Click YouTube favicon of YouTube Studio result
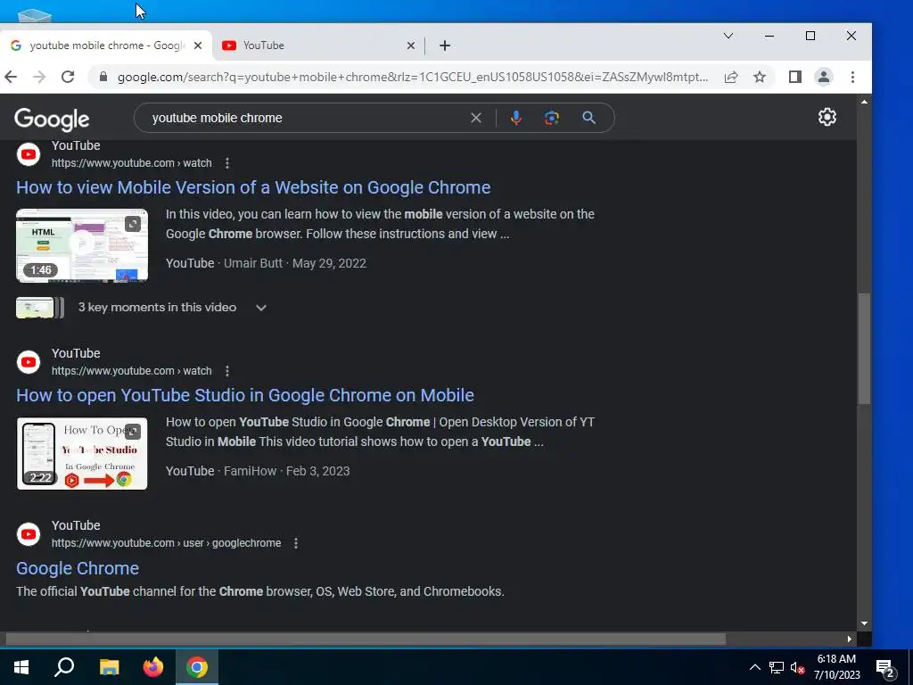This screenshot has height=685, width=913. 29,362
